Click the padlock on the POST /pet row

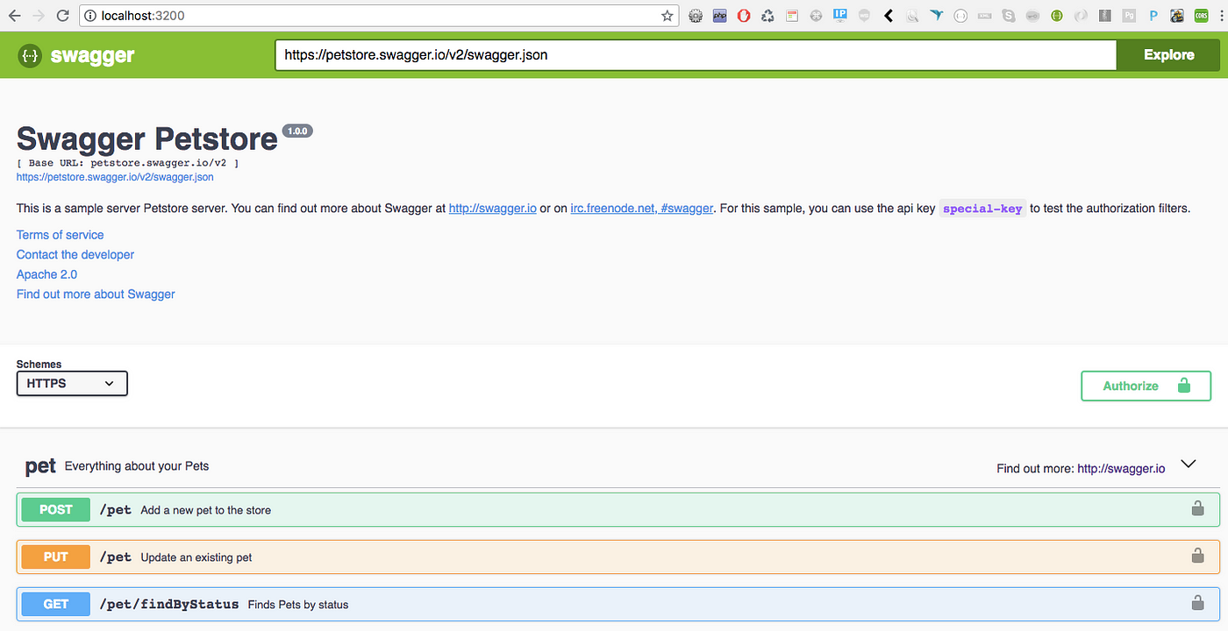click(x=1197, y=508)
